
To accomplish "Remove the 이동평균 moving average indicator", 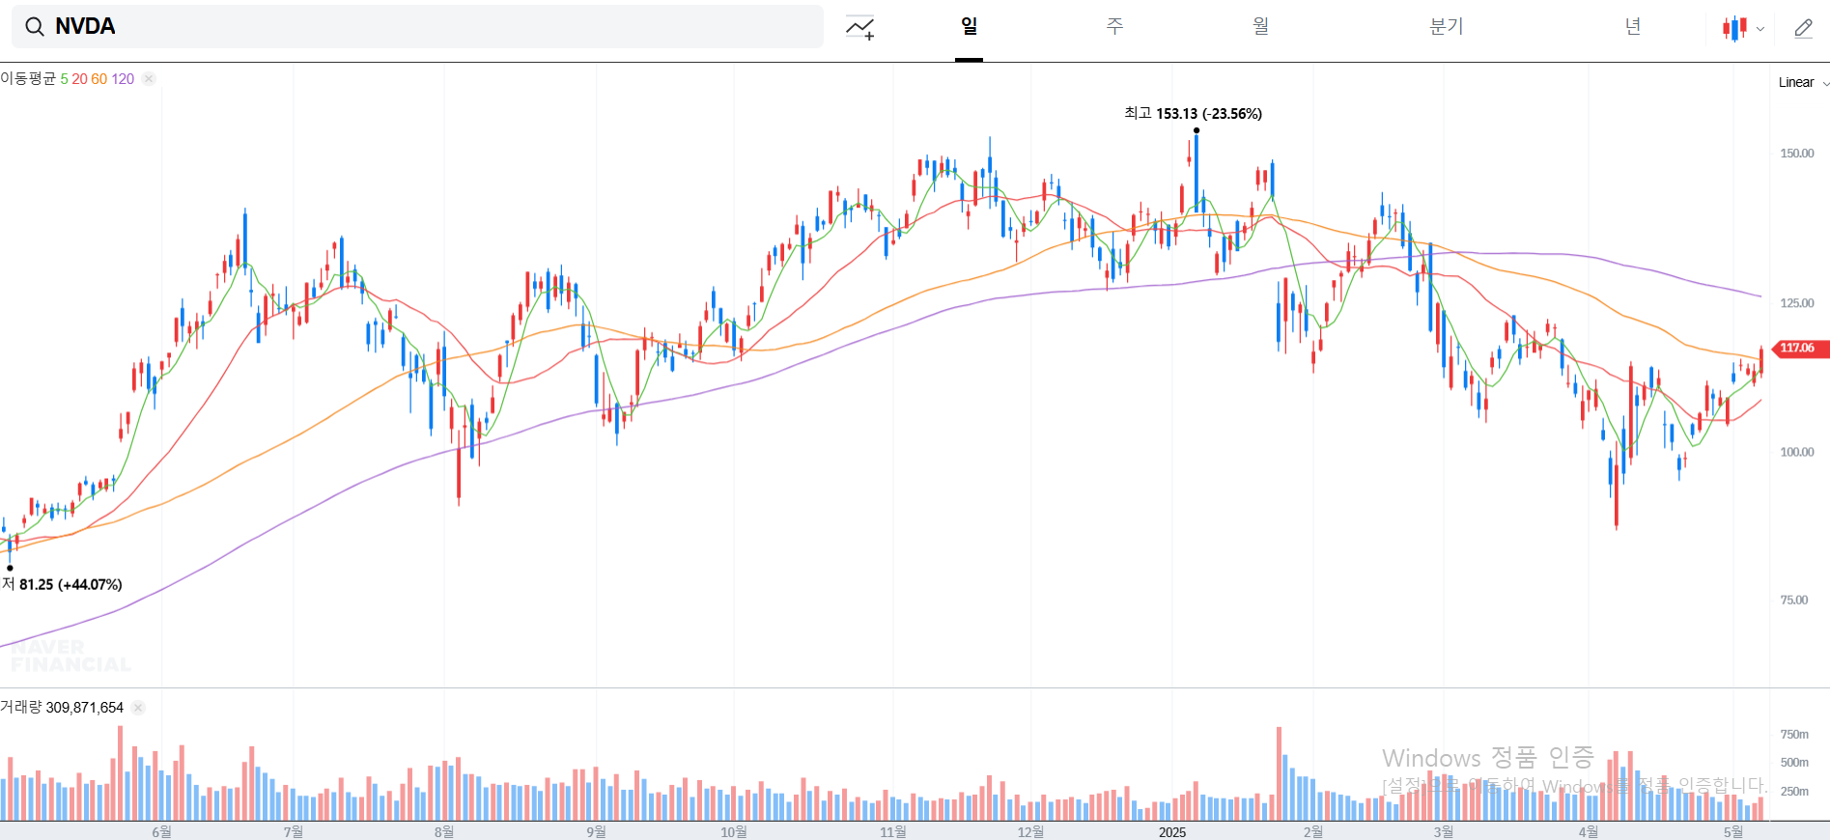I will [x=149, y=79].
